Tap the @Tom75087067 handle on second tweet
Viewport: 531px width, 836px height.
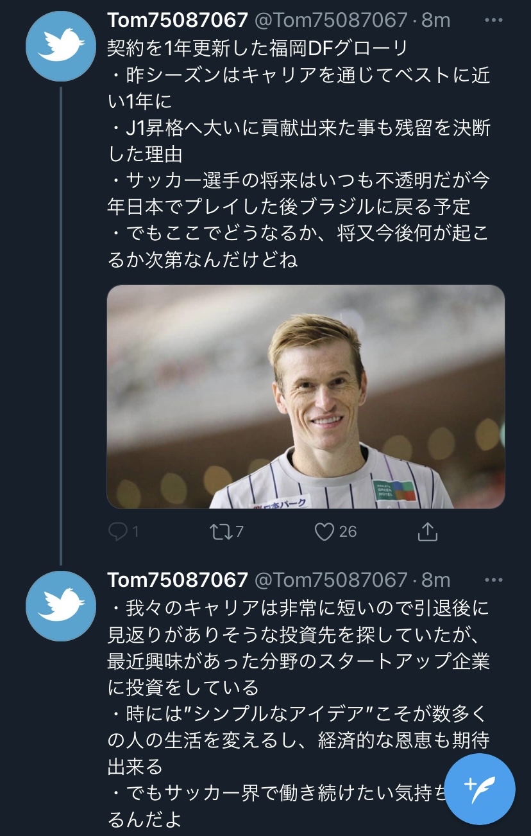pyautogui.click(x=331, y=580)
